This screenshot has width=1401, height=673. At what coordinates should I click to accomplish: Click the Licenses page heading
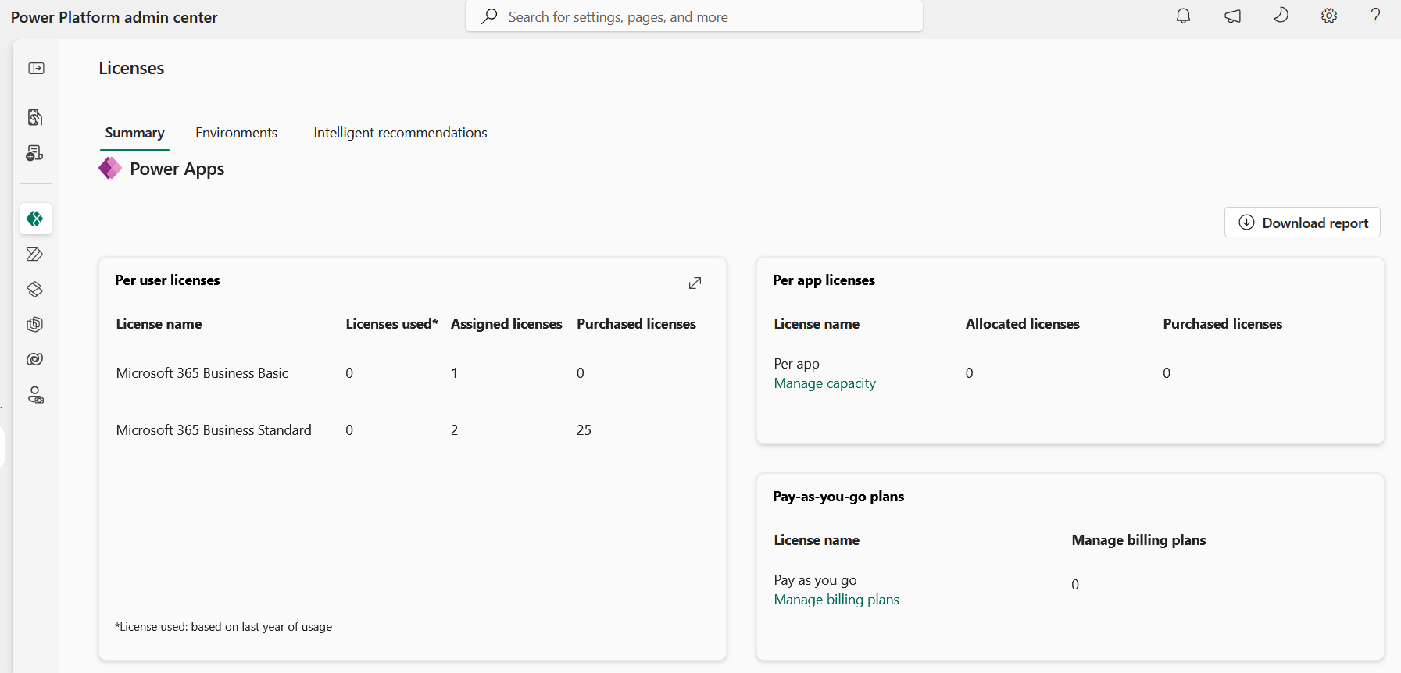click(131, 69)
